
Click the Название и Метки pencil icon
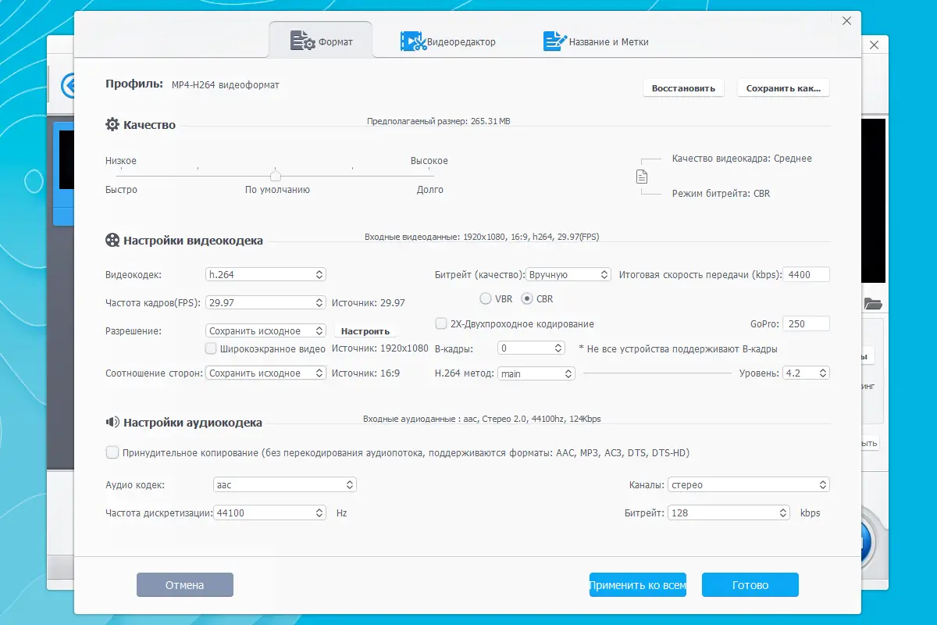click(554, 41)
